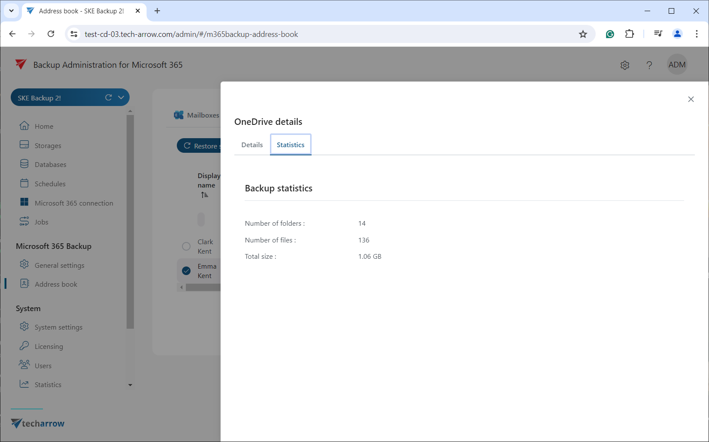Switch to the Details tab
Viewport: 709px width, 442px height.
point(252,145)
